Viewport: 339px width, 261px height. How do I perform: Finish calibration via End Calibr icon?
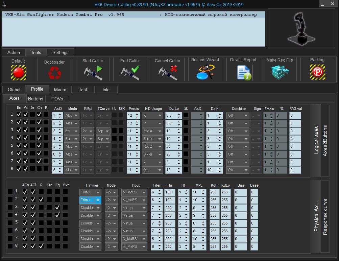click(130, 73)
